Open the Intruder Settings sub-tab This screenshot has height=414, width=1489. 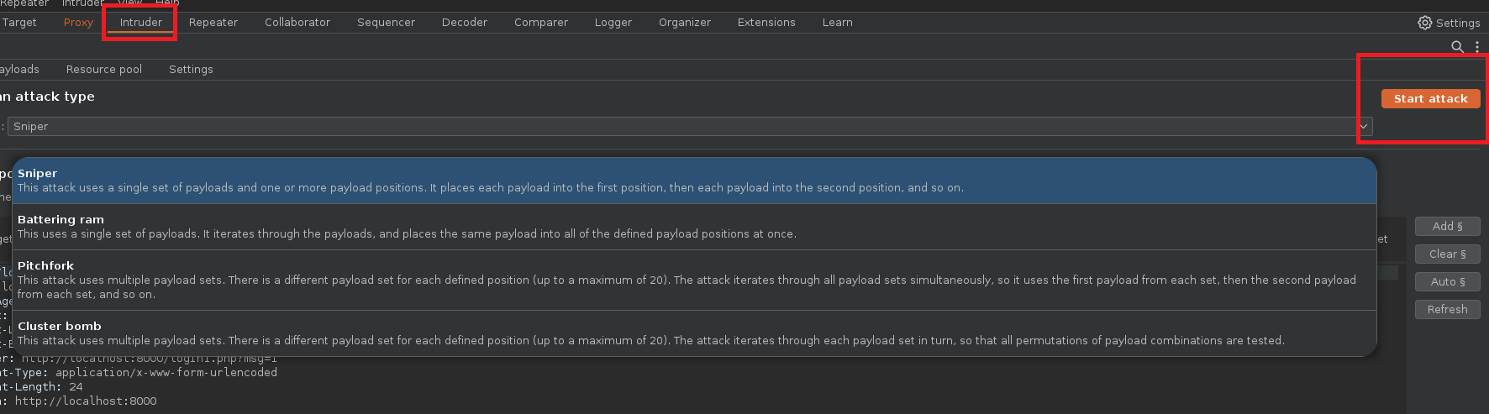coord(191,70)
